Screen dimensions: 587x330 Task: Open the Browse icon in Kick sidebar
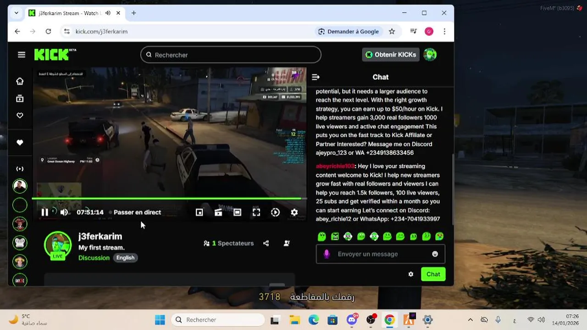tap(20, 99)
